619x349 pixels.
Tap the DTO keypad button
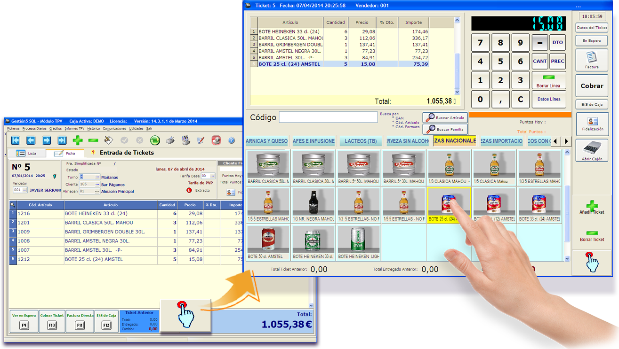click(558, 42)
